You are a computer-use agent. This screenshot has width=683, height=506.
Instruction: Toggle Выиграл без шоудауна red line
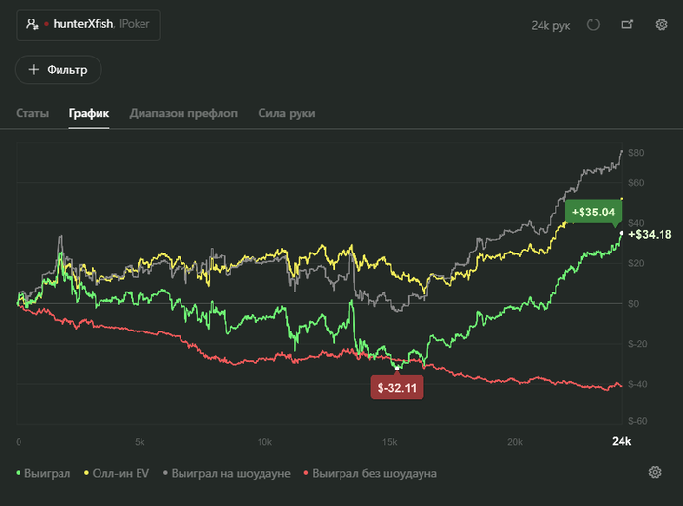(x=370, y=473)
